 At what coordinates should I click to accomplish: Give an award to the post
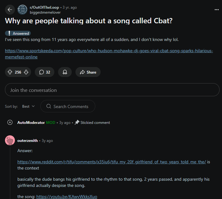pos(65,72)
